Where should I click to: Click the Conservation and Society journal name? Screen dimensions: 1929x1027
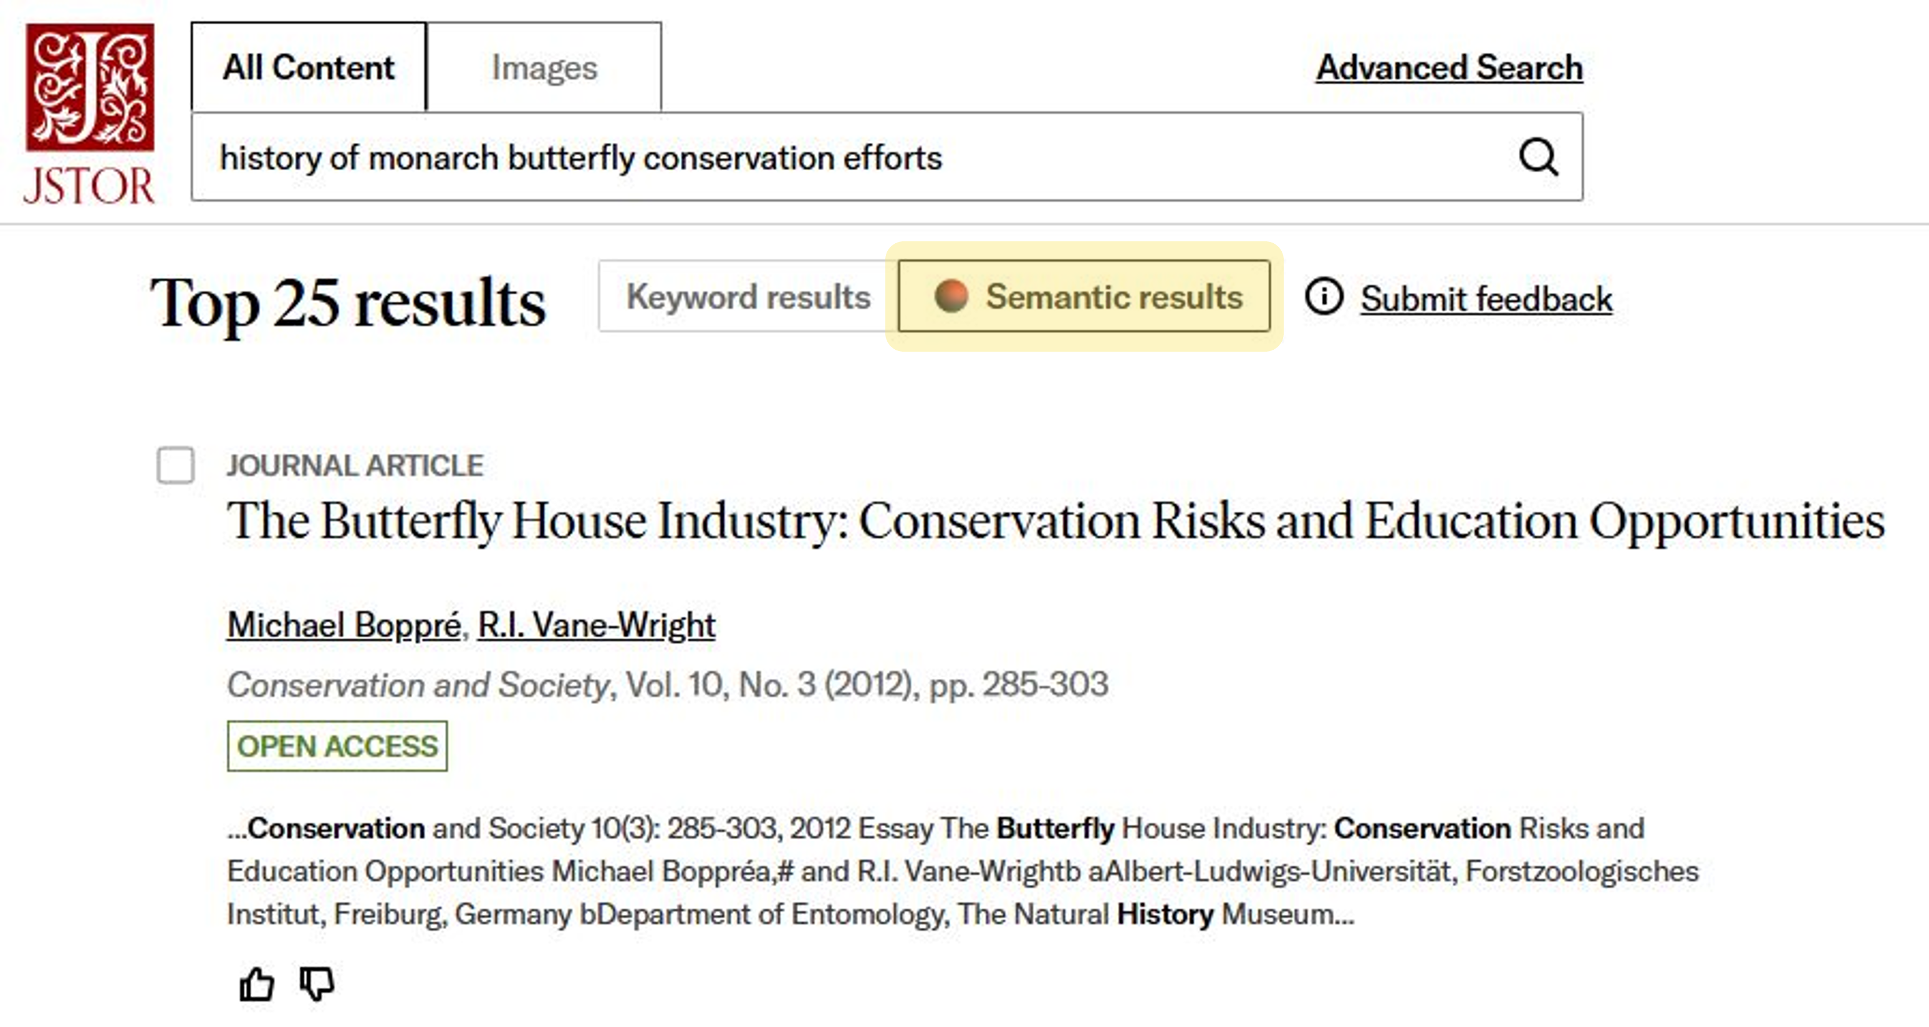[x=418, y=685]
